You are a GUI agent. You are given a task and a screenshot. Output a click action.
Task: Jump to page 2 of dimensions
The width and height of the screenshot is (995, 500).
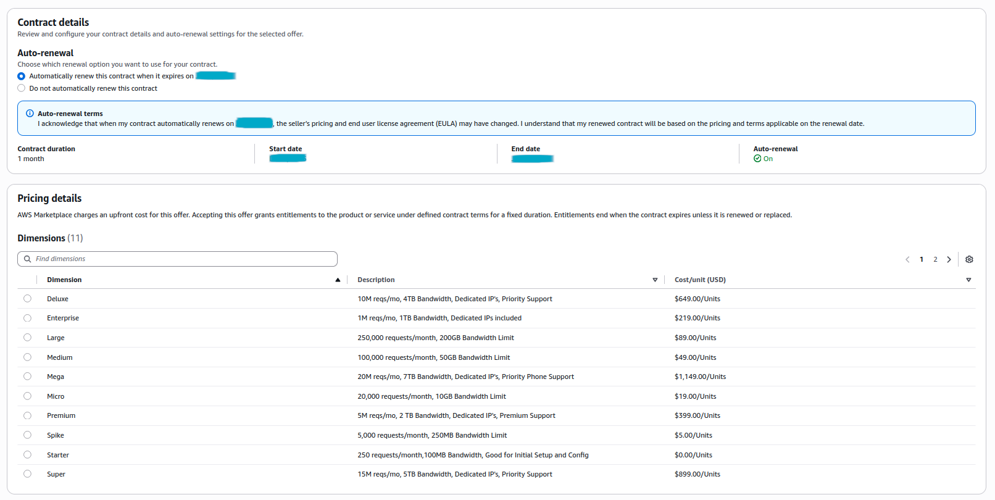[x=935, y=259]
